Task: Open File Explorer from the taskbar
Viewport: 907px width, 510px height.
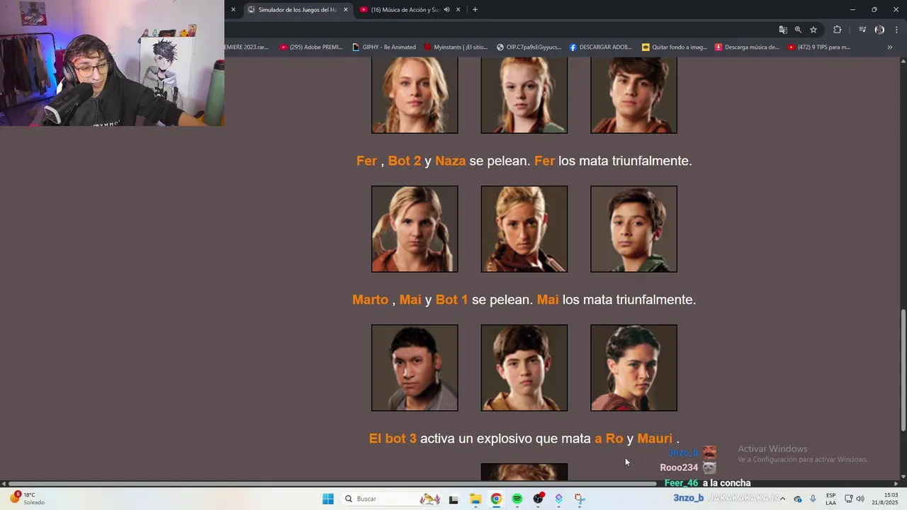Action: (x=475, y=499)
